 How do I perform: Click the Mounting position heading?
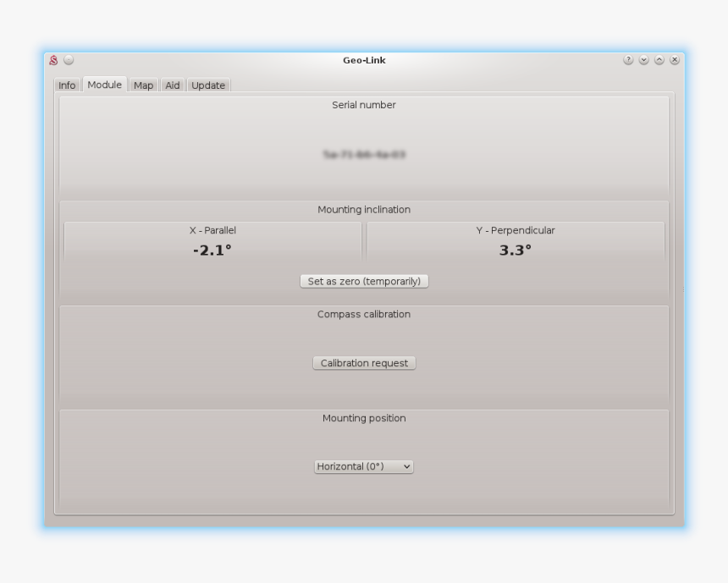[364, 418]
